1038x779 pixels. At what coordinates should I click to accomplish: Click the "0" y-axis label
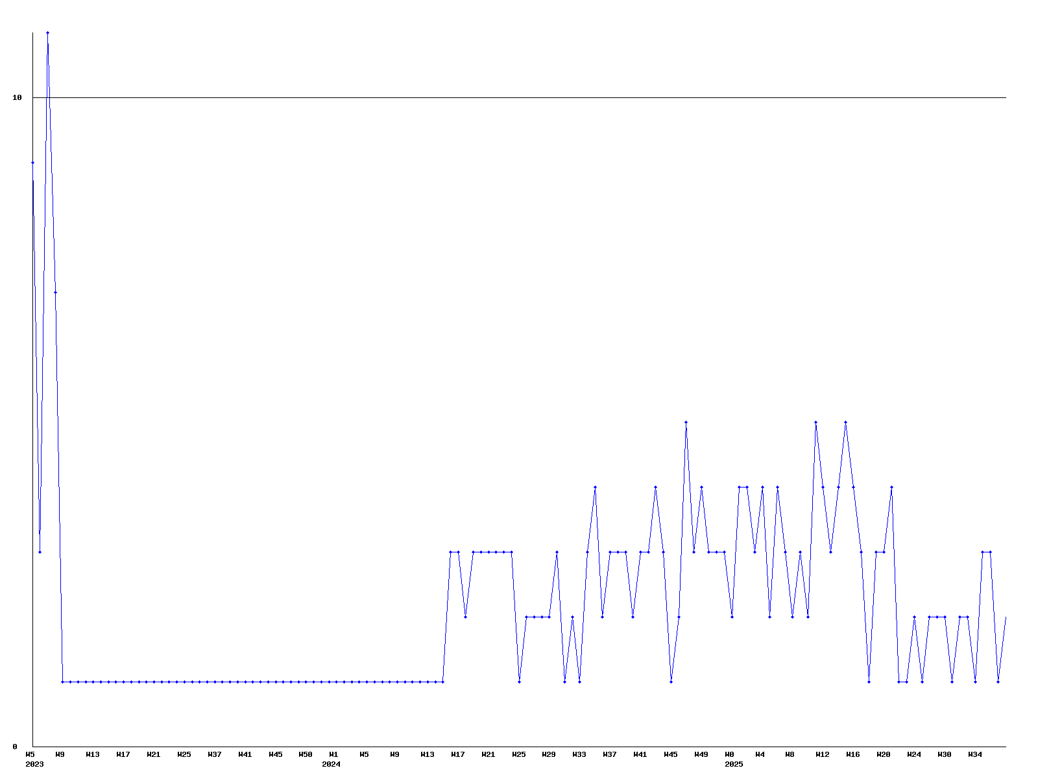click(x=15, y=747)
